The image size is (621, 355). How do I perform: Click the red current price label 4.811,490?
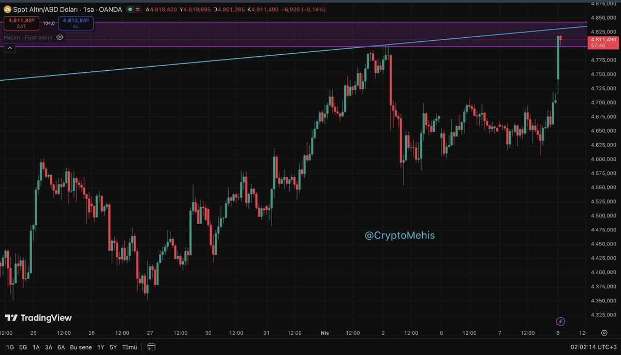coord(603,42)
